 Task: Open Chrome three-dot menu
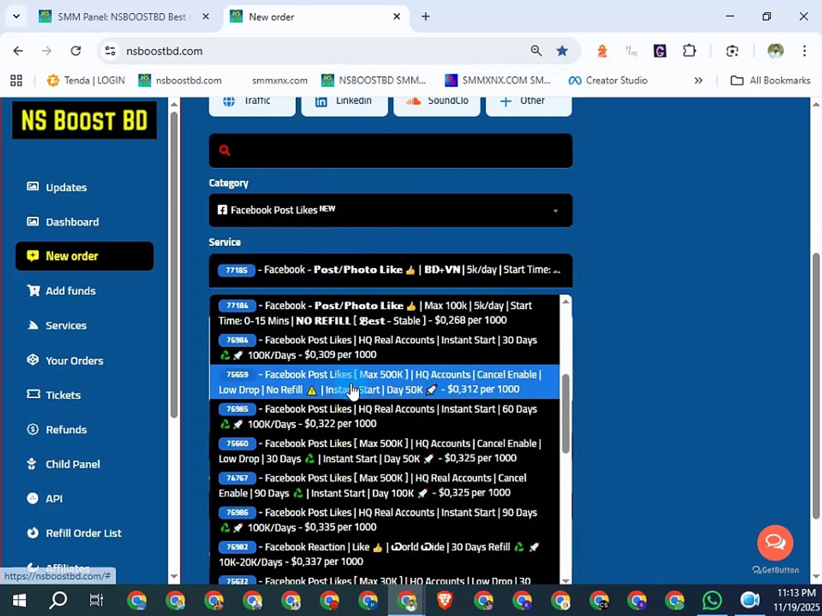point(804,51)
